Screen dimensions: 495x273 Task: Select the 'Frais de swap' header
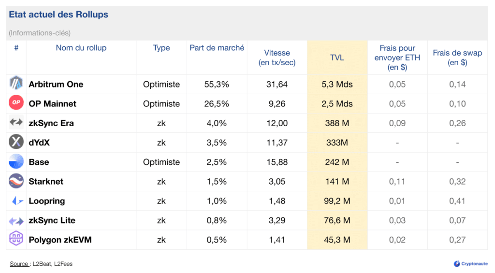tap(457, 58)
